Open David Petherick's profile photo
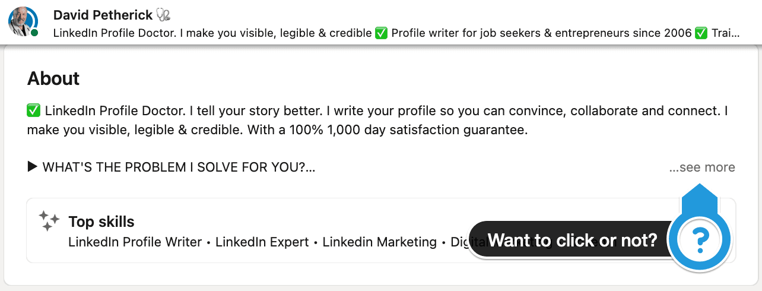The width and height of the screenshot is (762, 291). coord(23,21)
